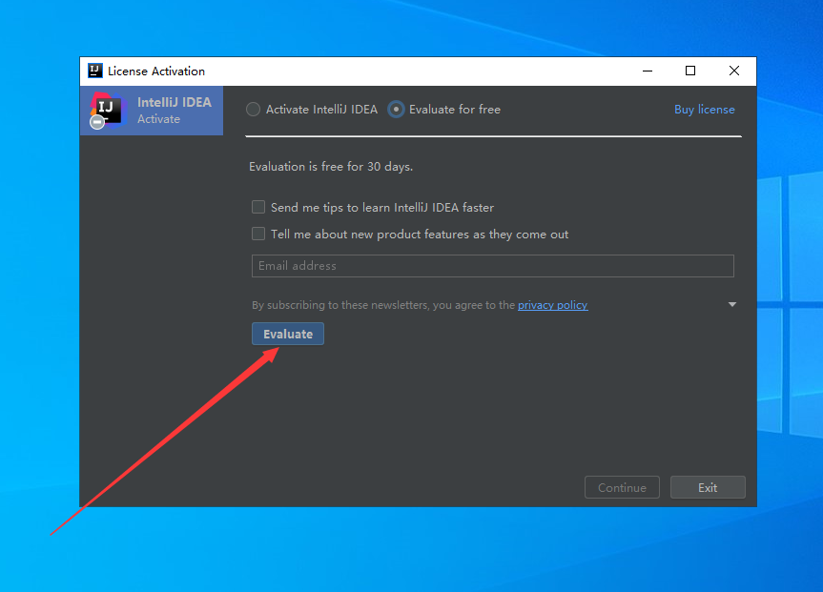Image resolution: width=823 pixels, height=592 pixels.
Task: Expand the arrow beside the privacy policy line
Action: pos(731,305)
